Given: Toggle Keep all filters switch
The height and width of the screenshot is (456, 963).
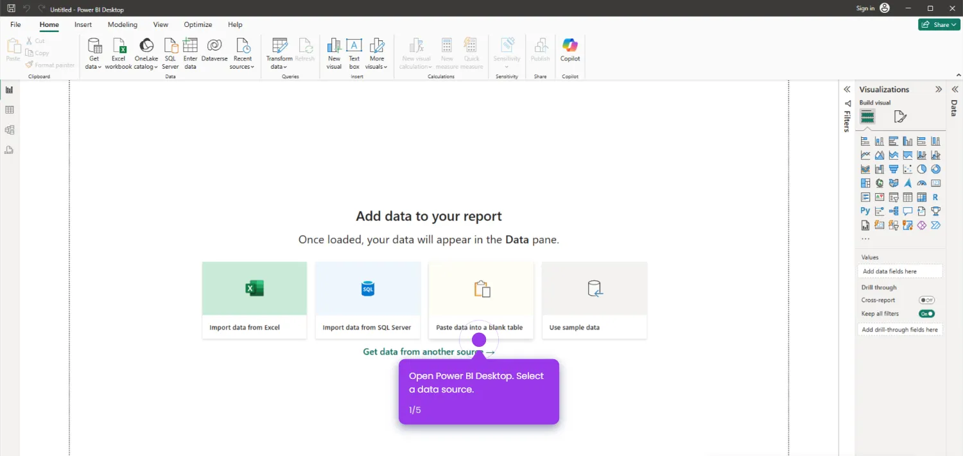Looking at the screenshot, I should tap(926, 314).
